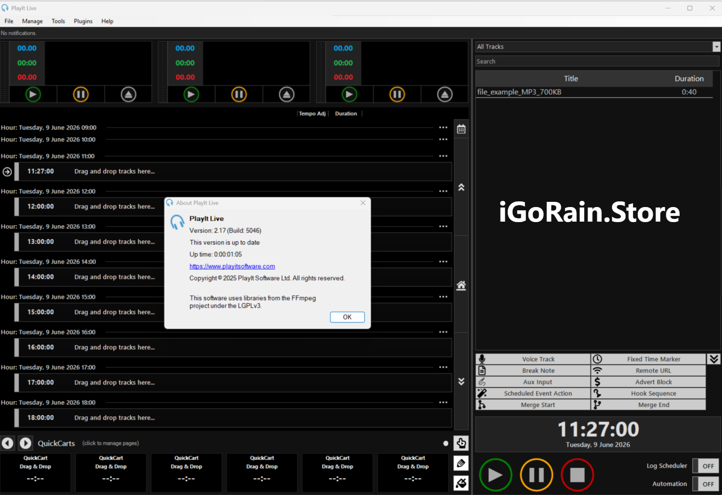Click the eraser clear icon beside QuickCarts
Image resolution: width=722 pixels, height=495 pixels.
coord(461,483)
